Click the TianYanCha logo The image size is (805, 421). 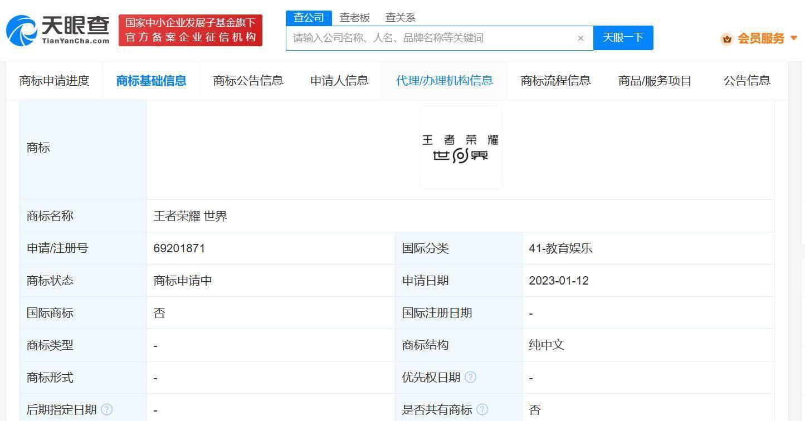tap(58, 31)
